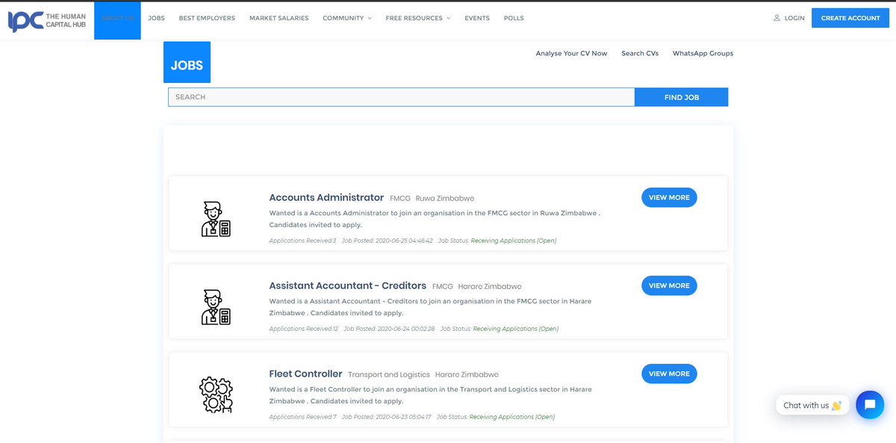The height and width of the screenshot is (443, 896).
Task: View more on Accounts Administrator job
Action: [669, 197]
